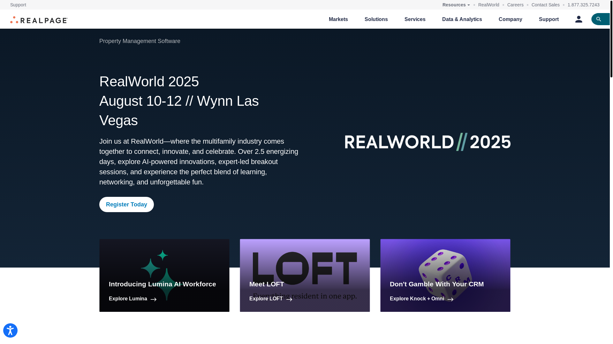Click the Explore LOFT link
The image size is (613, 344).
tap(266, 299)
